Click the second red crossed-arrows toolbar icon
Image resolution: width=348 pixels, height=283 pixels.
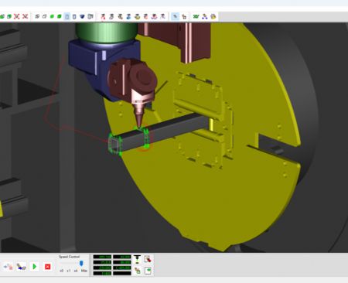coord(25,16)
